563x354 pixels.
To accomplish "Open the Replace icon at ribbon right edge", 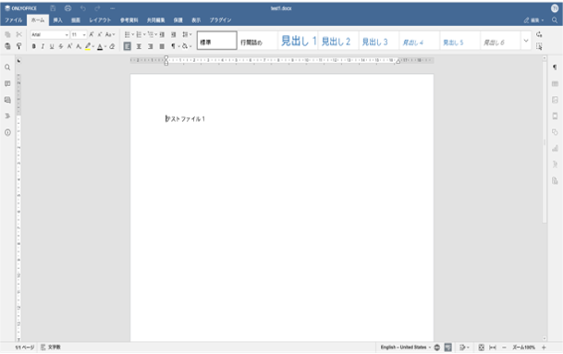I will pos(539,34).
